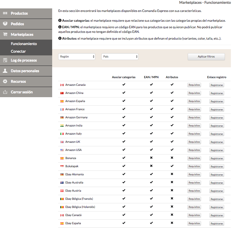Click Registrarse for Ebay Canadá
The height and width of the screenshot is (228, 232).
pos(217,215)
